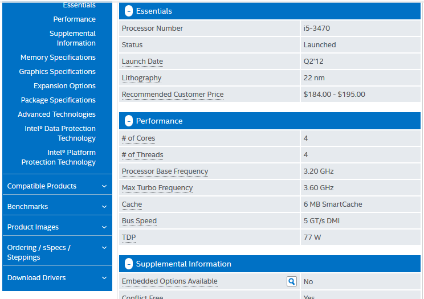Expand the Ordering / sSpecs / Steppings chevron
This screenshot has height=299, width=424.
click(104, 248)
